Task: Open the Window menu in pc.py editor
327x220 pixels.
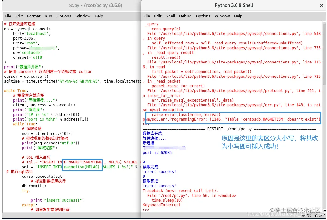Action: (x=83, y=16)
